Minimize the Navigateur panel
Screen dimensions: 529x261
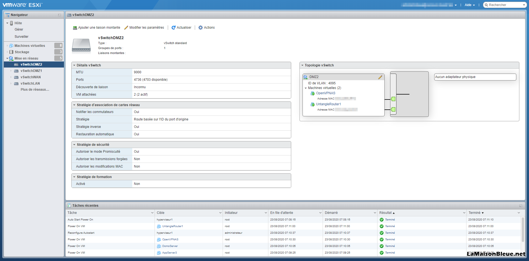(60, 15)
